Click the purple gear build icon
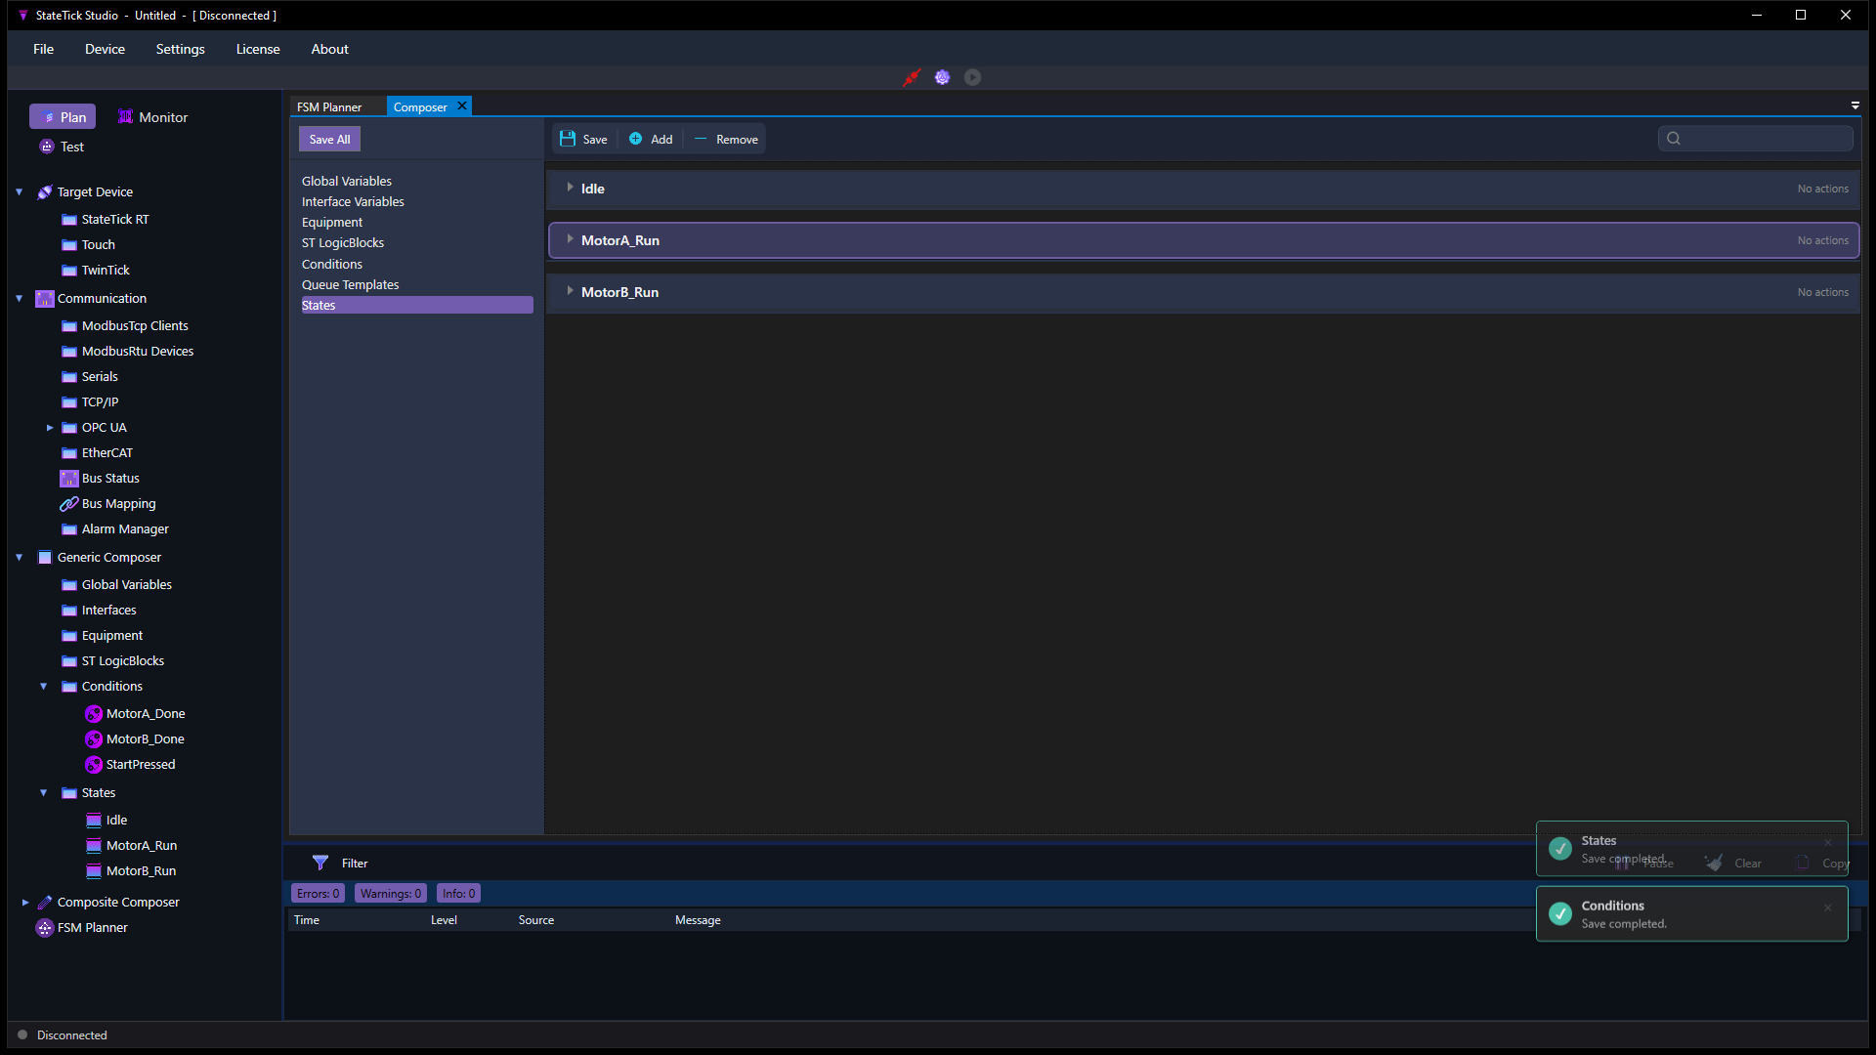 tap(942, 77)
